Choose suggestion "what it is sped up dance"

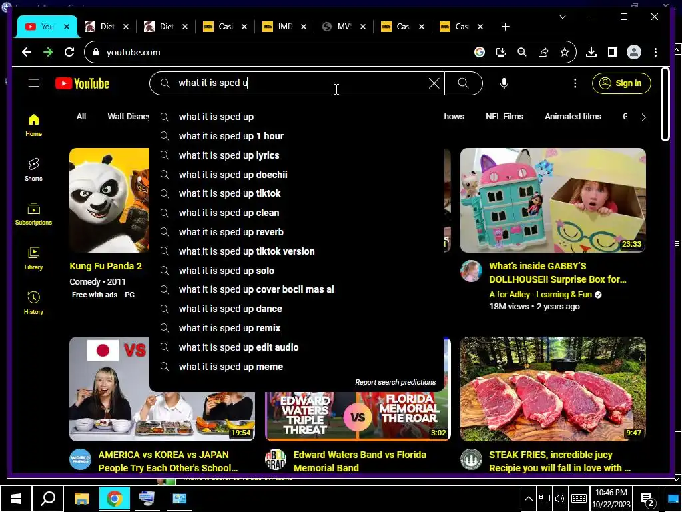click(296, 309)
